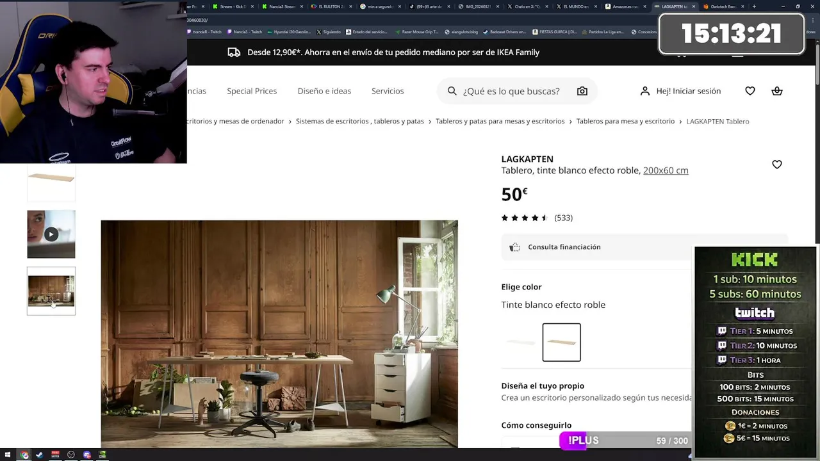
Task: Choose the white colour swatch
Action: [x=521, y=343]
